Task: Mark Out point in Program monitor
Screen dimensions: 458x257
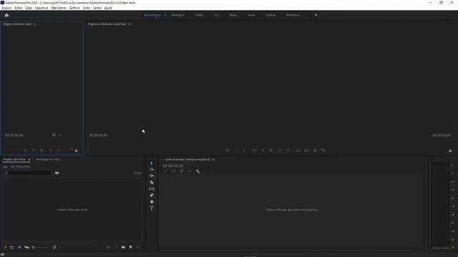Action: tap(244, 151)
